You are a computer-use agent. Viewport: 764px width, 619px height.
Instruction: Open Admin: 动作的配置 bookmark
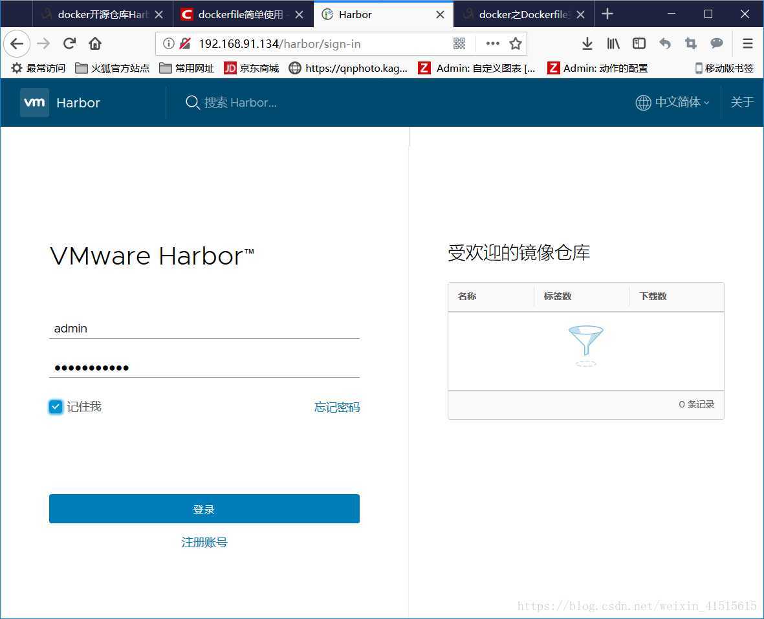click(x=597, y=68)
